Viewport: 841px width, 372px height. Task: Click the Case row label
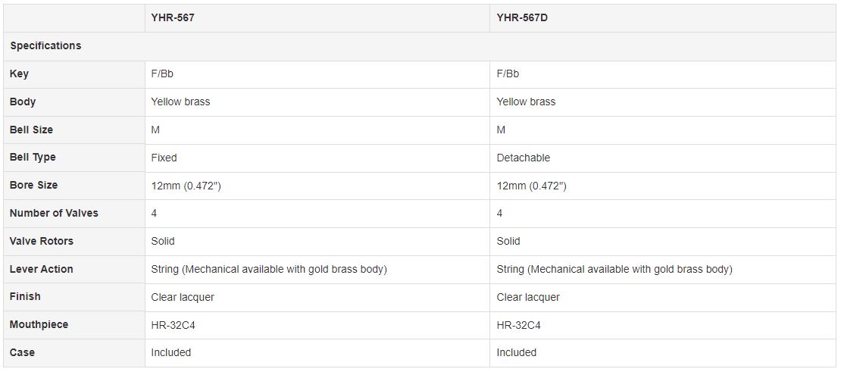click(22, 352)
